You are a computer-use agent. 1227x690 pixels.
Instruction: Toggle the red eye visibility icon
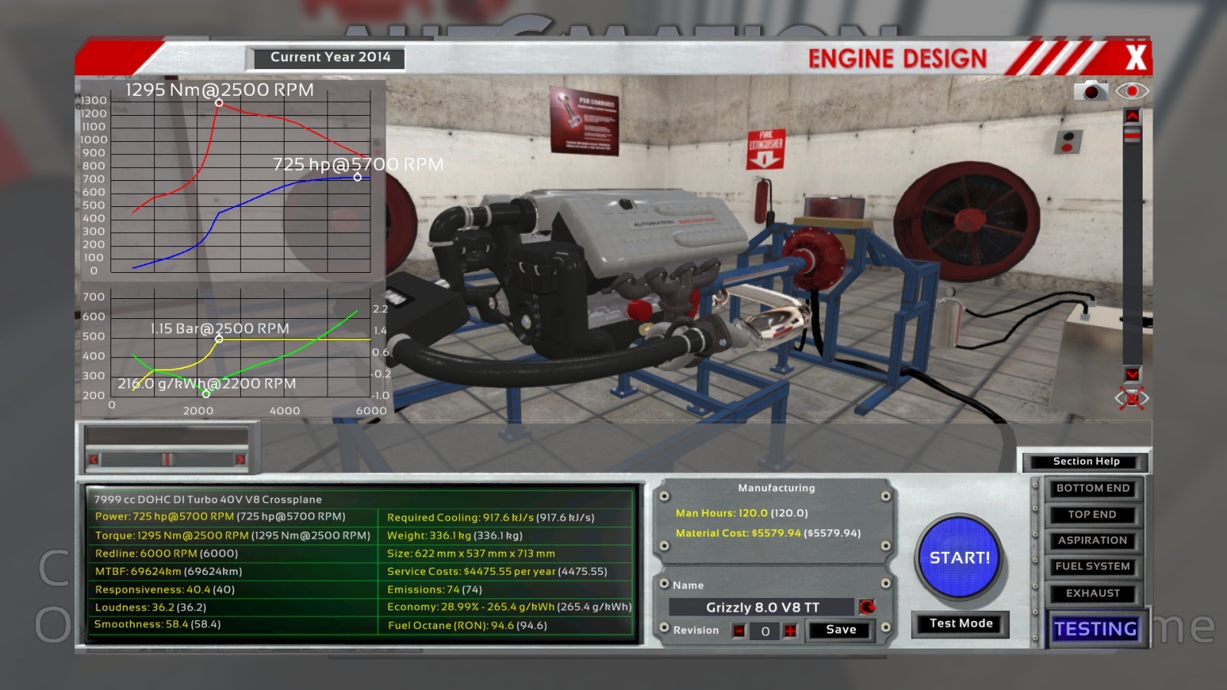coord(1132,91)
